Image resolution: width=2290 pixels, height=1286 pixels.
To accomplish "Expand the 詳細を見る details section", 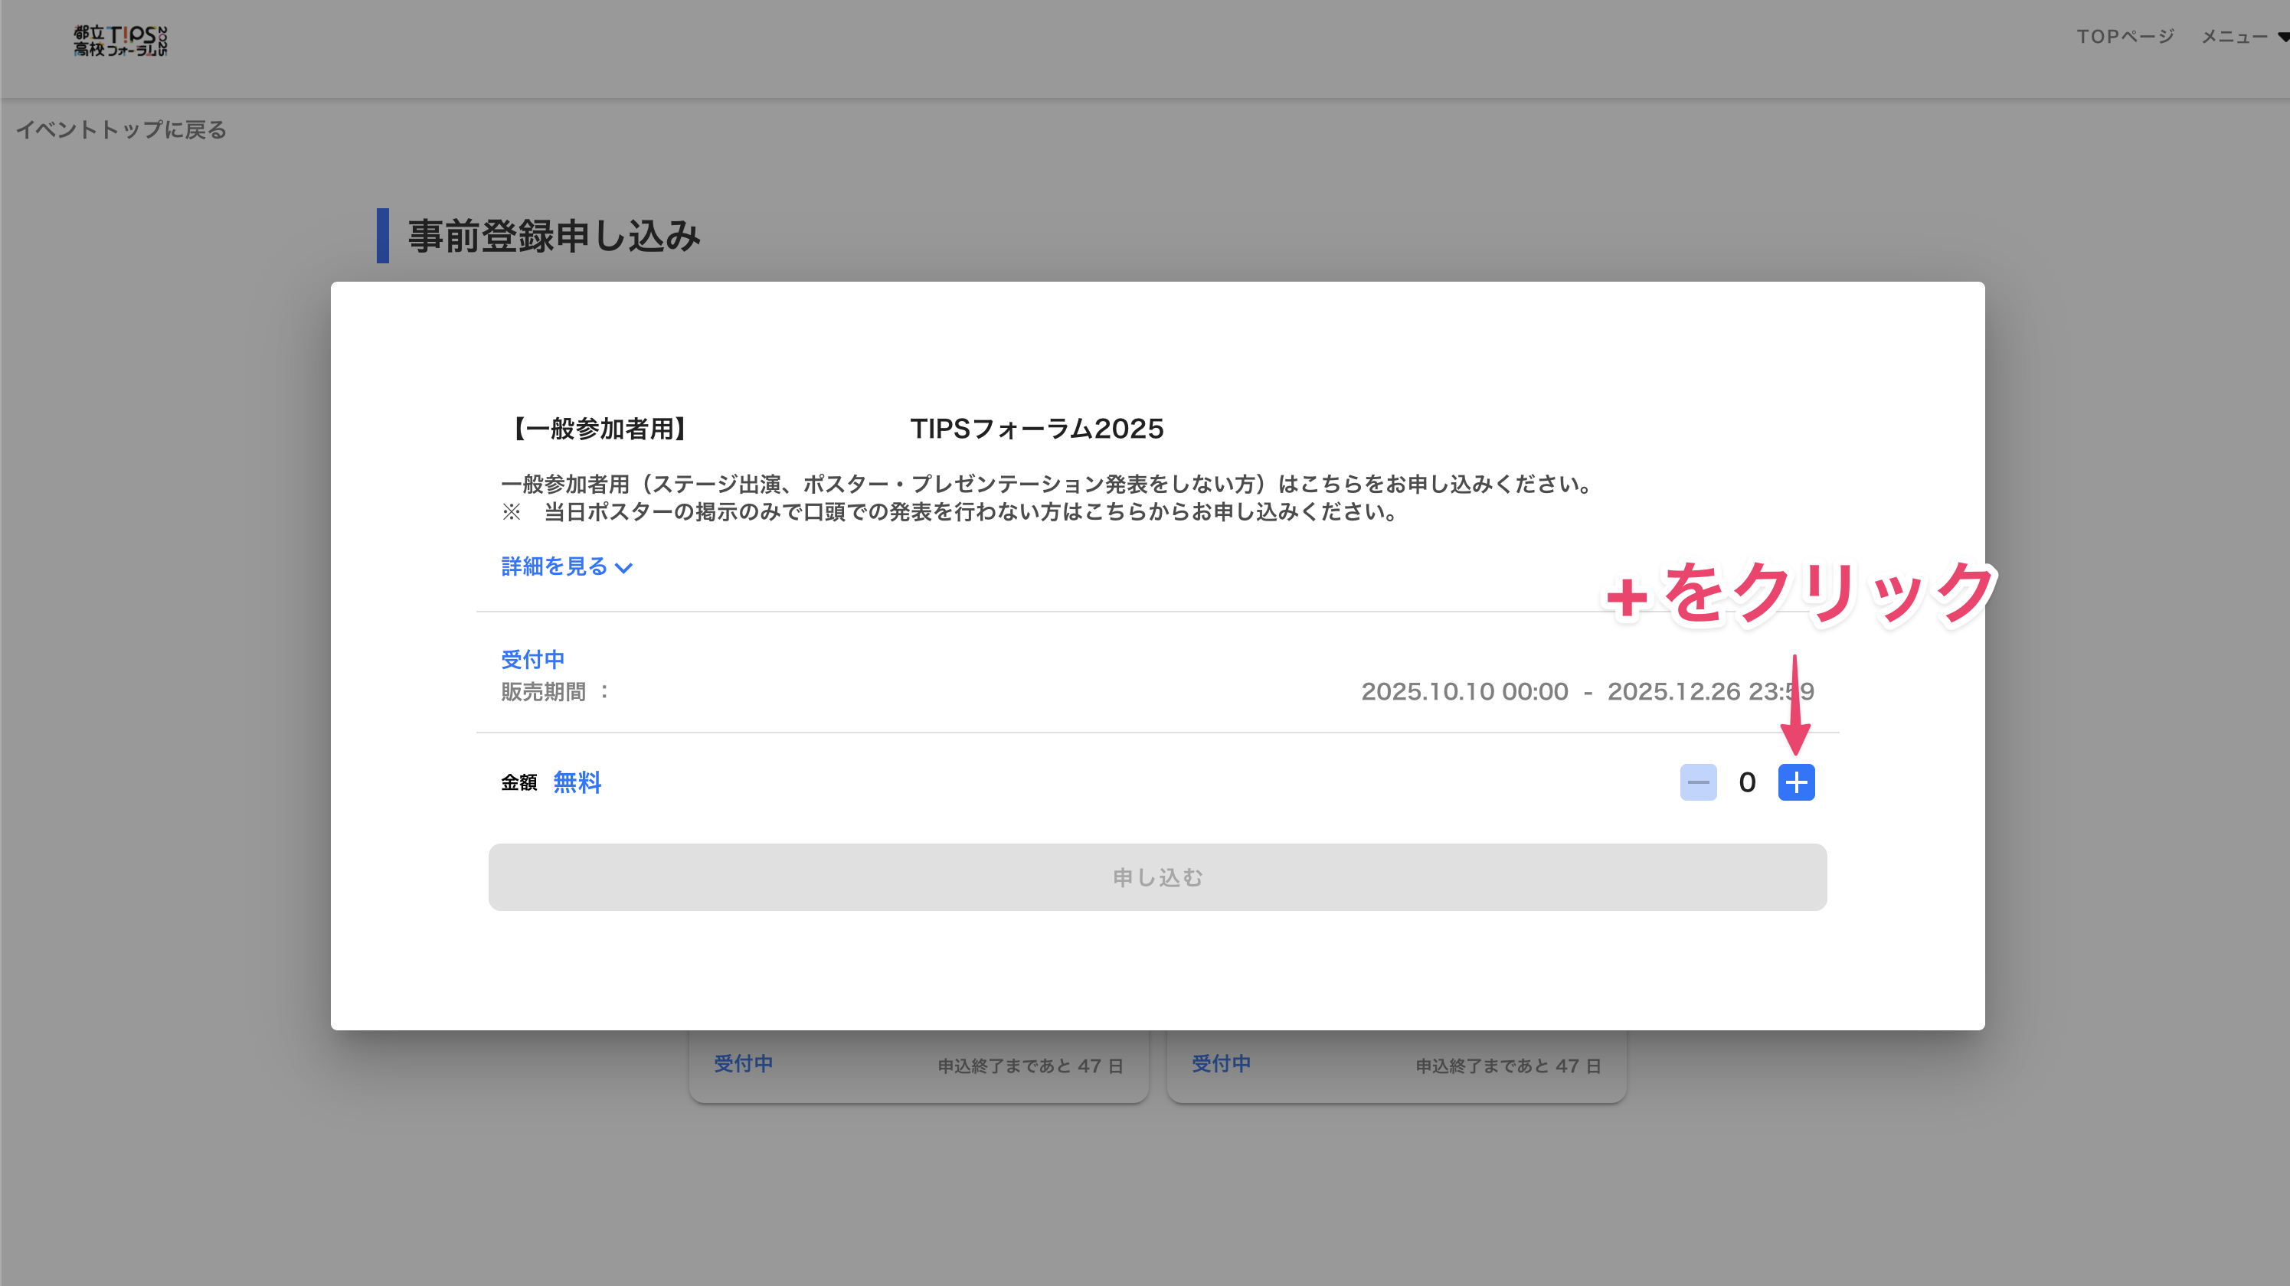I will 554,566.
